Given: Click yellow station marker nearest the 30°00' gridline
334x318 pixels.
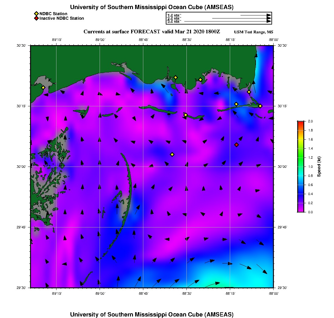Looking at the screenshot, I should 172,154.
